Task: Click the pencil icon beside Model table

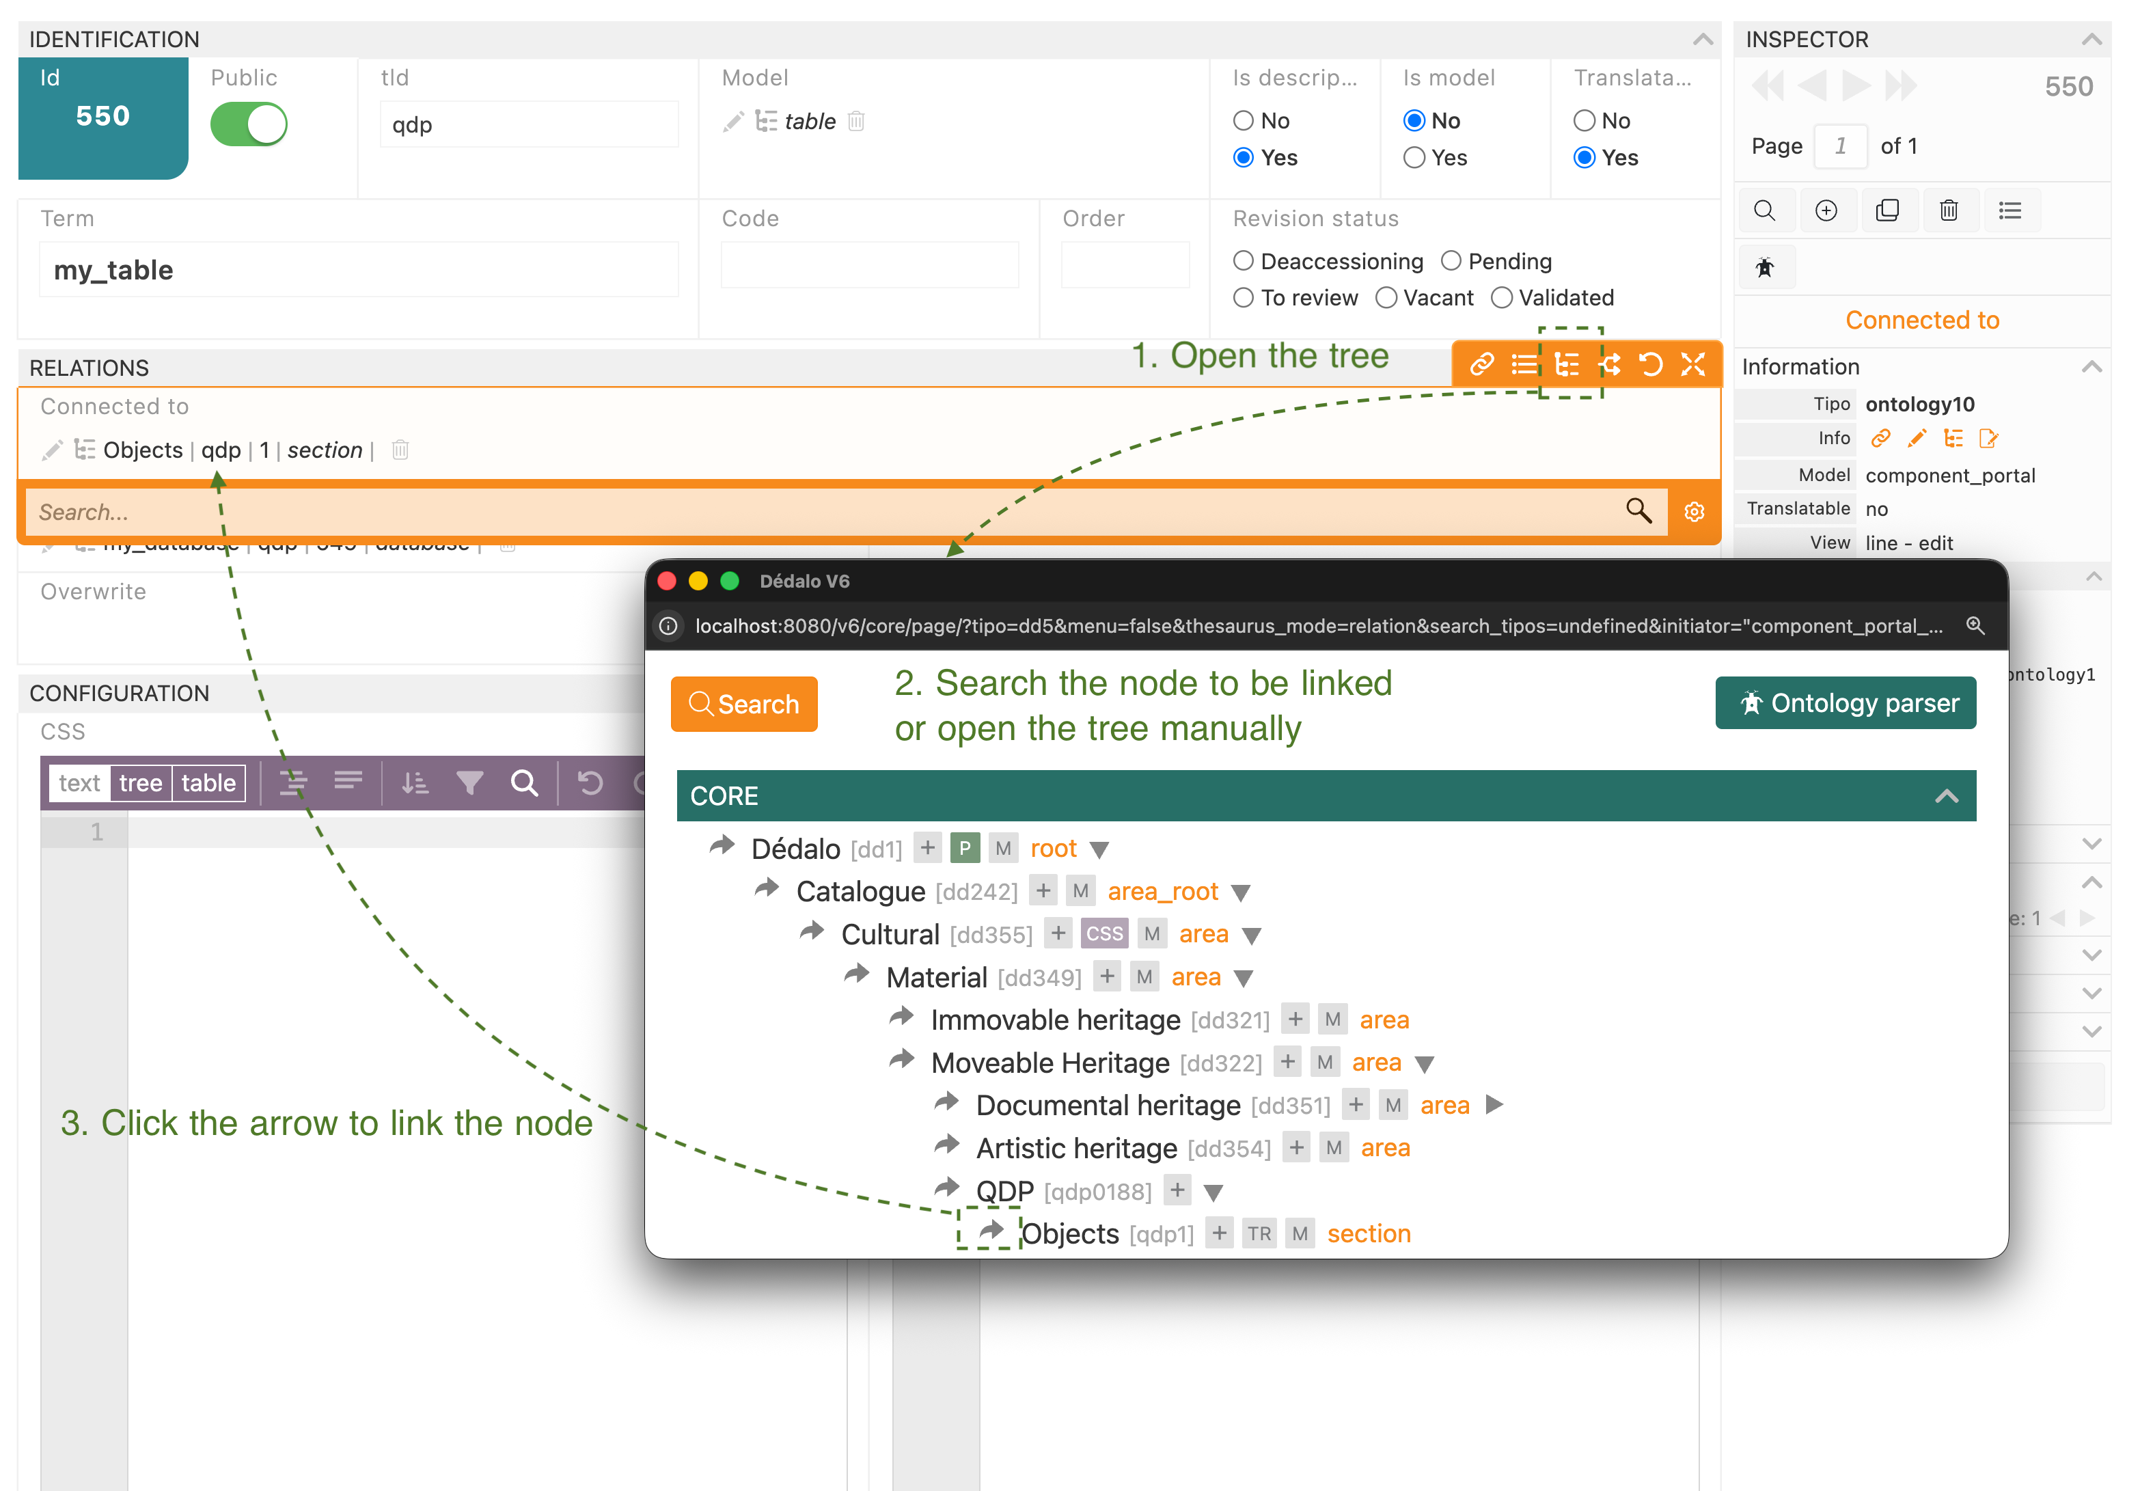Action: click(734, 121)
